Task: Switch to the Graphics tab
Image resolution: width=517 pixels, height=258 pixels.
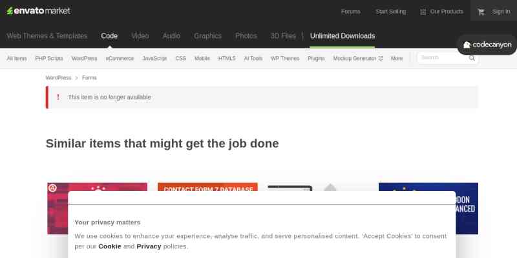Action: coord(207,36)
